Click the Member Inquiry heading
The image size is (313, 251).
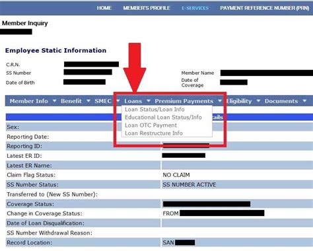point(25,23)
